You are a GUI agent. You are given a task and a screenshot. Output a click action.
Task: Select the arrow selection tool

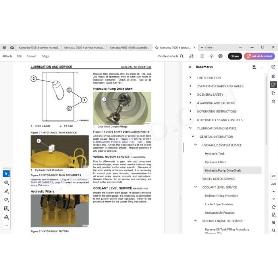[6, 174]
